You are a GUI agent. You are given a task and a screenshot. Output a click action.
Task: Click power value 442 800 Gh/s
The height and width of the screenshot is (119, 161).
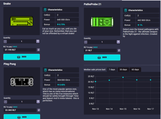144,20
